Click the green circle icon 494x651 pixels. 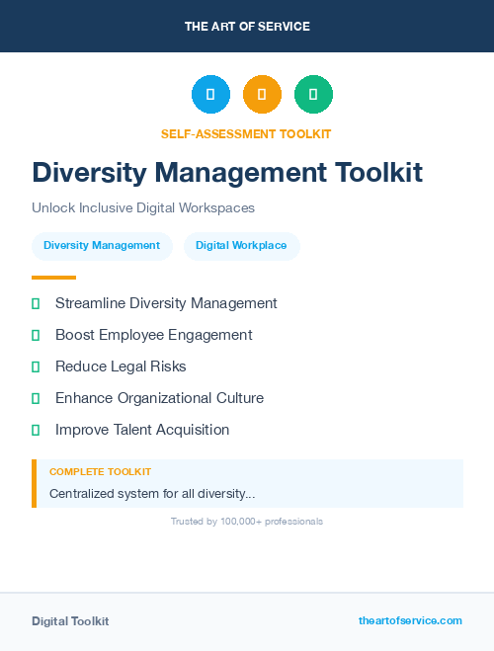[x=313, y=94]
